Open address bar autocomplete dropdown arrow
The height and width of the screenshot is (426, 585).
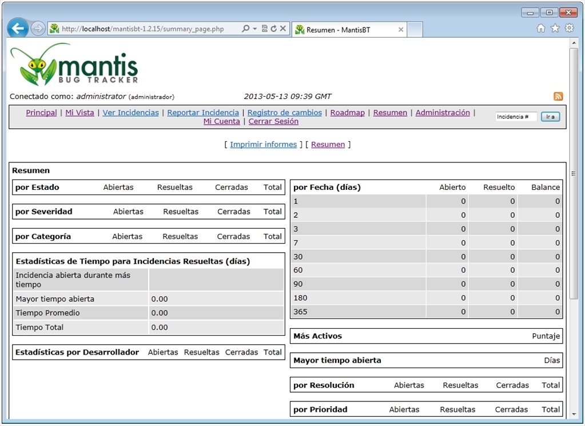[x=255, y=29]
